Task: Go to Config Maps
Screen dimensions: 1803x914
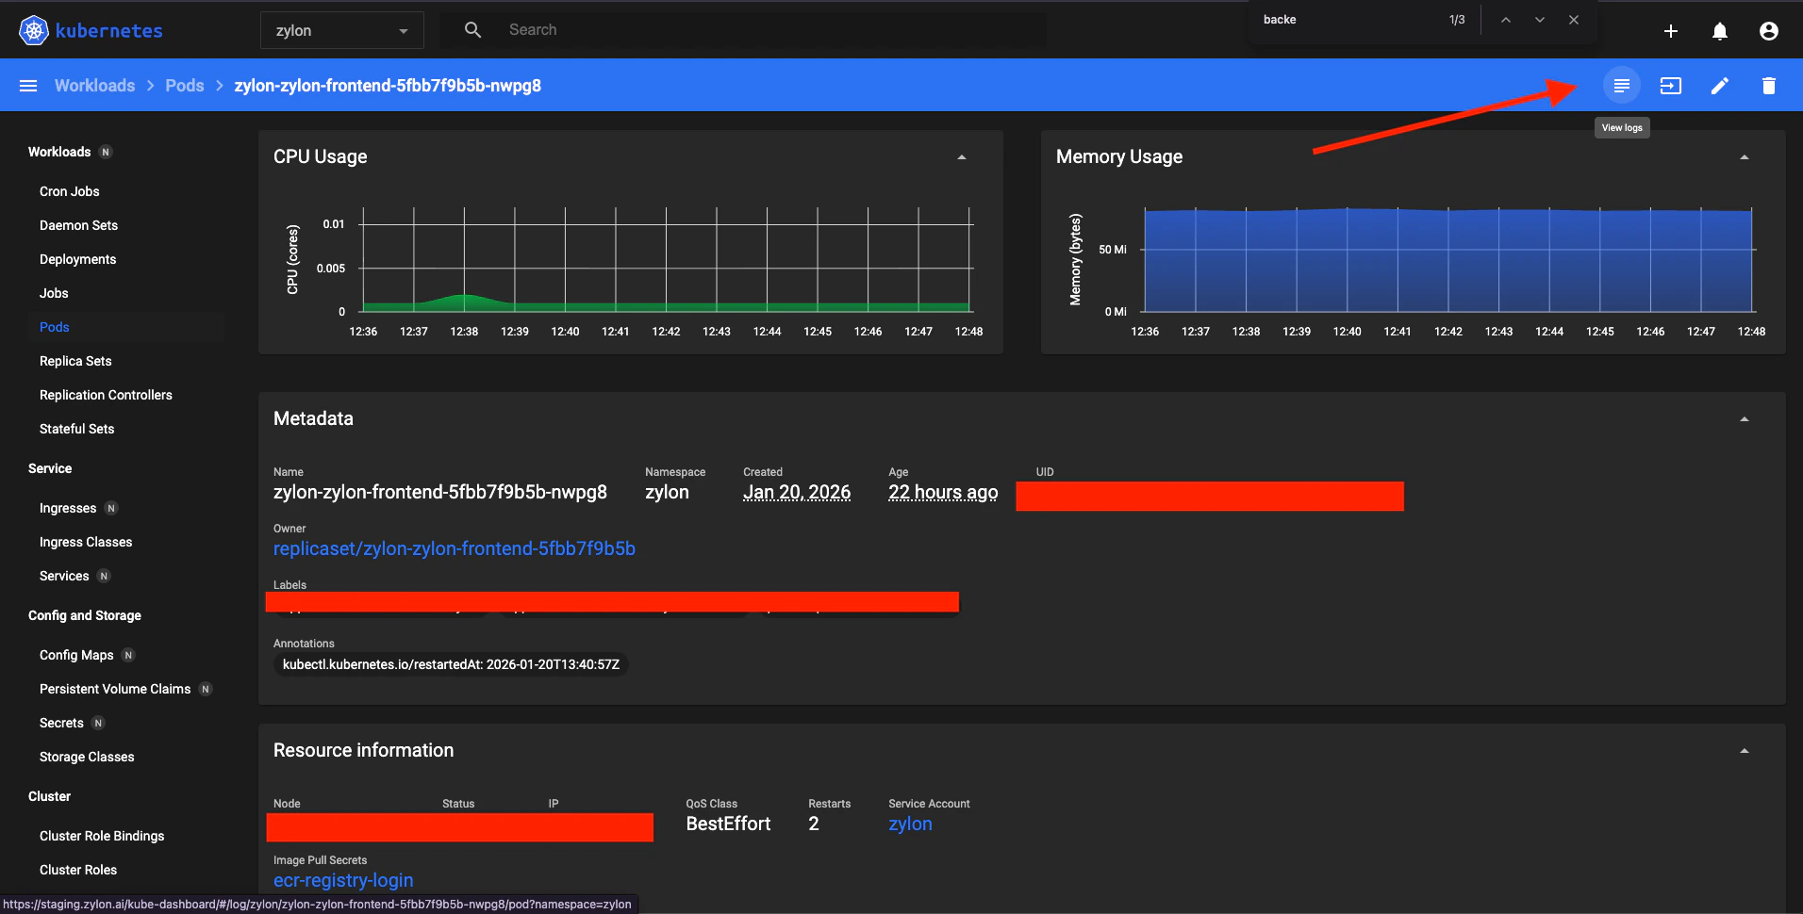Action: 76,655
